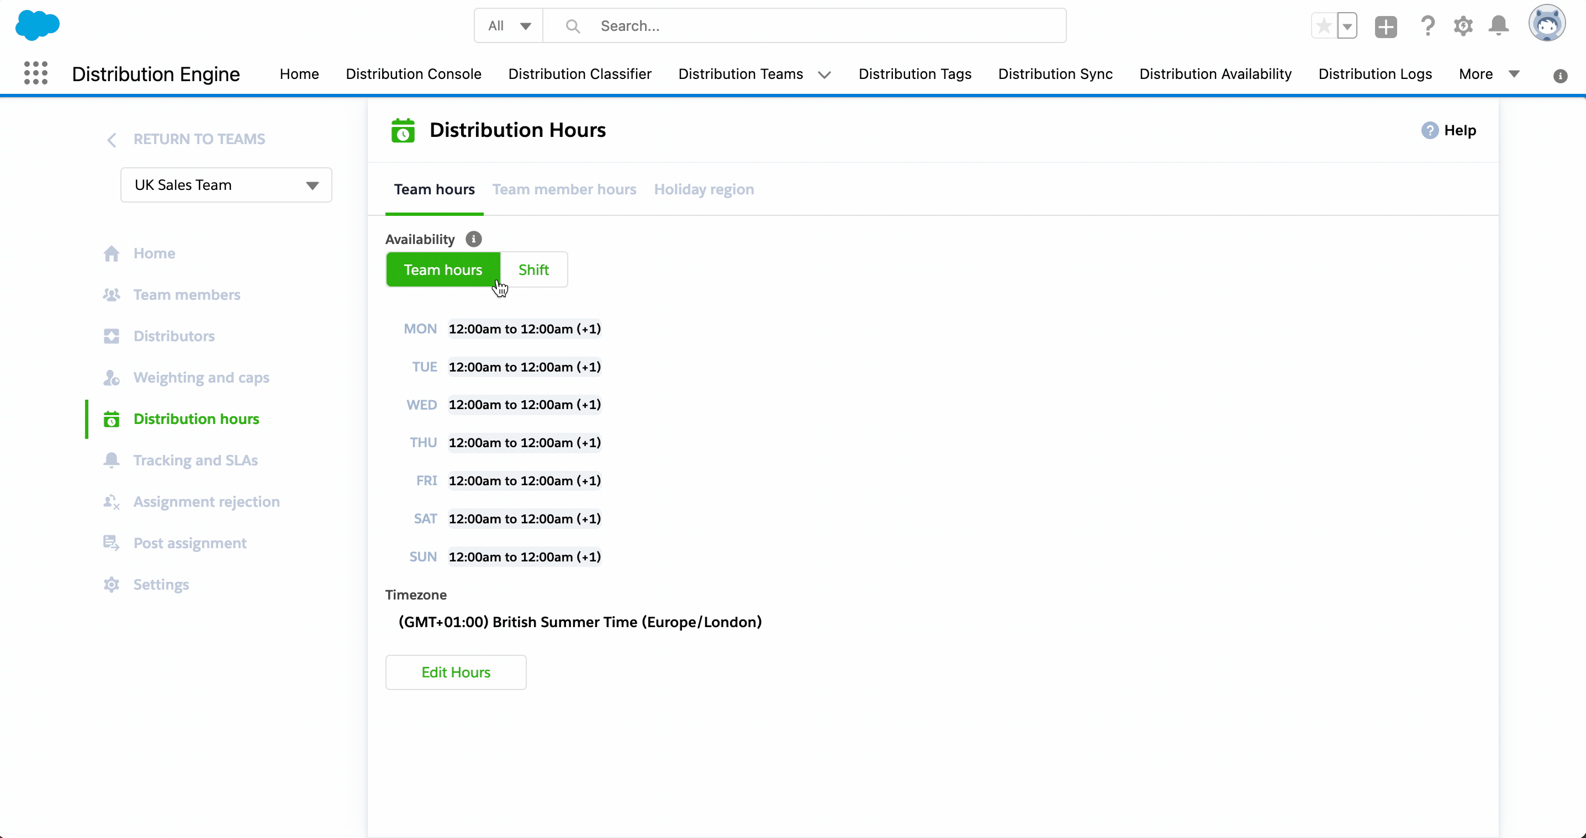Expand the Distribution Teams chevron menu
1586x838 pixels.
tap(824, 75)
